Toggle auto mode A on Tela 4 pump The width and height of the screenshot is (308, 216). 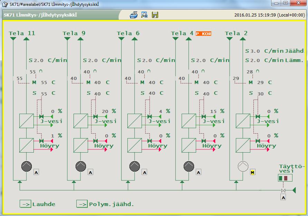pyautogui.click(x=199, y=173)
